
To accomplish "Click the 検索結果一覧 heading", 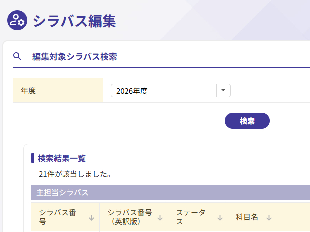I will (62, 158).
